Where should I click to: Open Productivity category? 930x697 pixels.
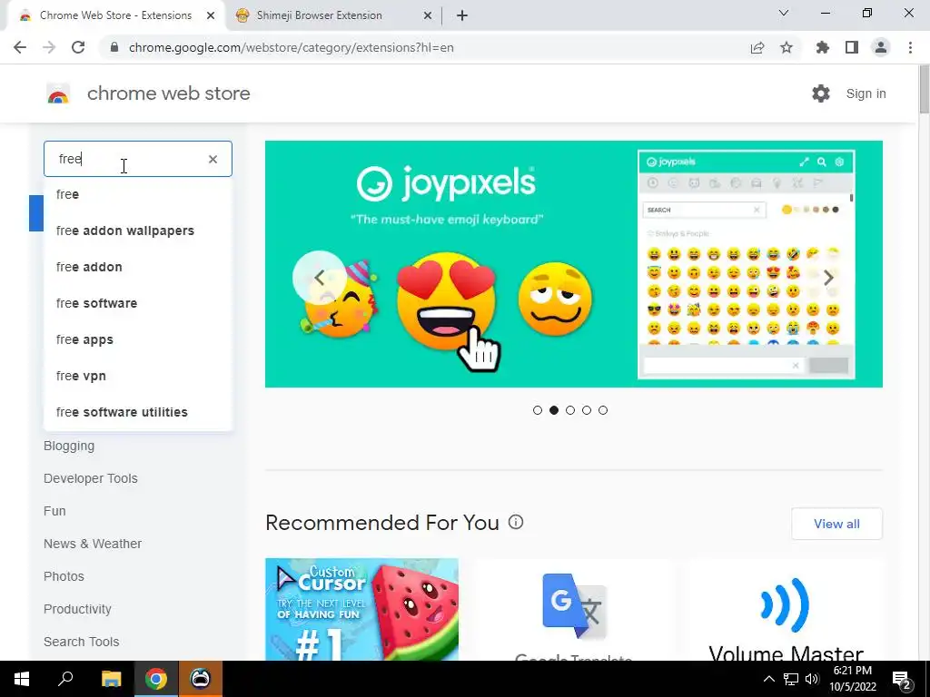pos(78,609)
